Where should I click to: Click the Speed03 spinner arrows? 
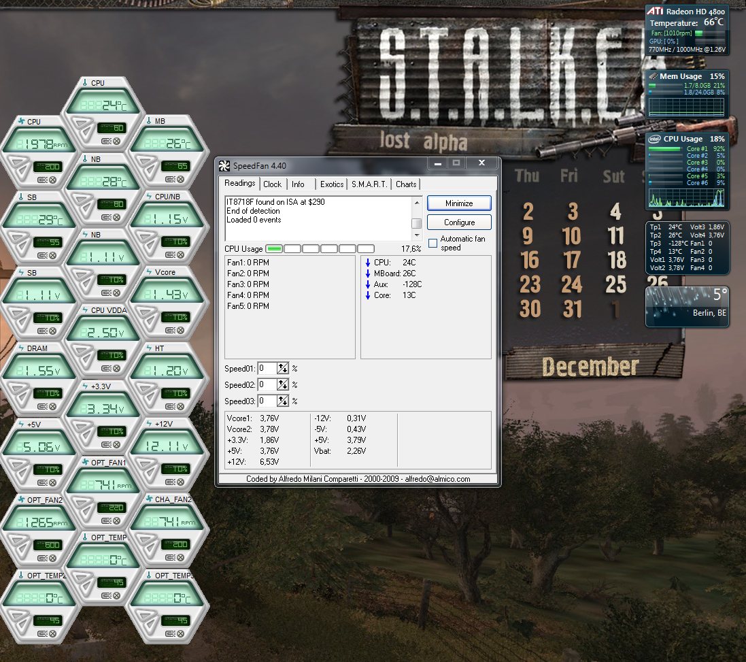283,401
